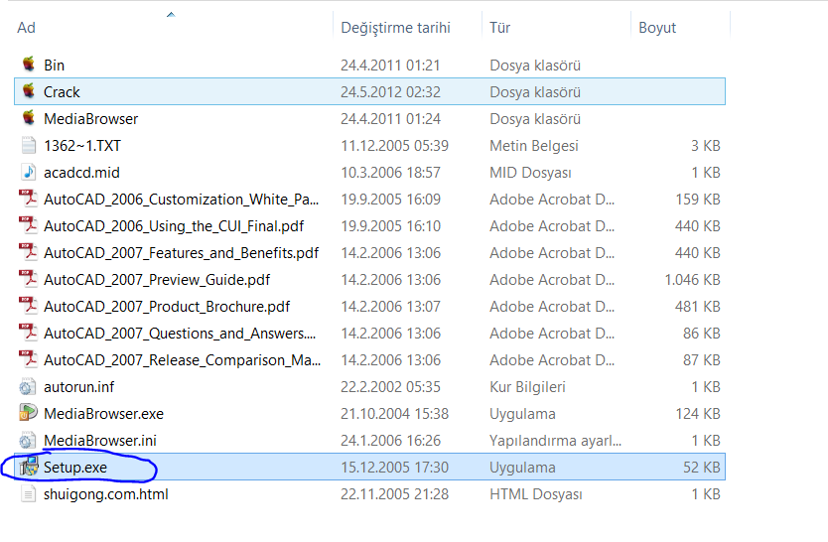Image resolution: width=828 pixels, height=542 pixels.
Task: Click the date 24.5.2012 02:32
Action: [390, 92]
